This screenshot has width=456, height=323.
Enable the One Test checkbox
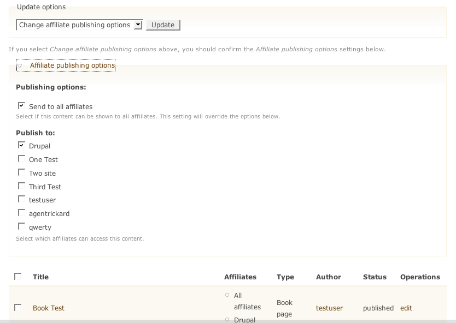click(22, 159)
